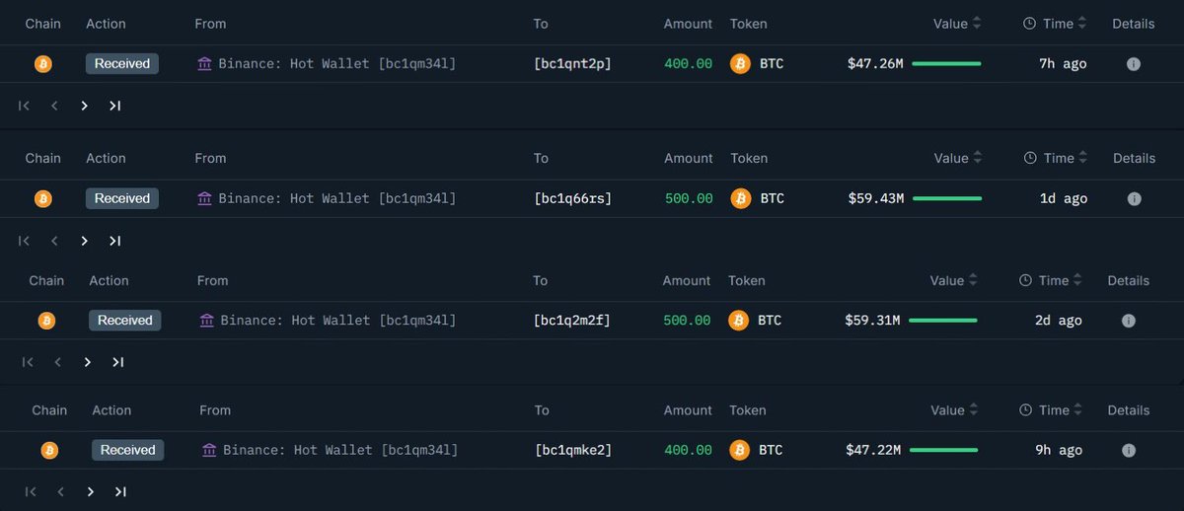Viewport: 1184px width, 511px height.
Task: Select the 500.00 amount in the 1d ago row
Action: coord(689,199)
